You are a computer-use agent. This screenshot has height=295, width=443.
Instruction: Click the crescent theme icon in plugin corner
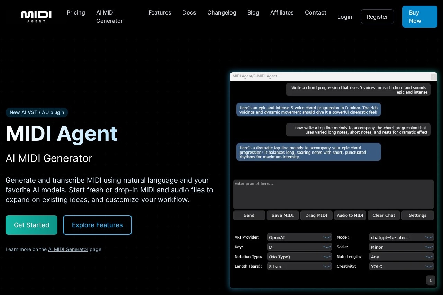click(x=430, y=280)
